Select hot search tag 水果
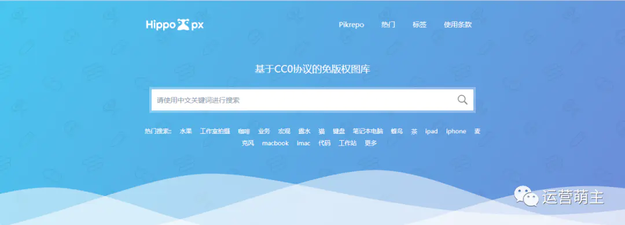This screenshot has width=625, height=225. pos(186,131)
